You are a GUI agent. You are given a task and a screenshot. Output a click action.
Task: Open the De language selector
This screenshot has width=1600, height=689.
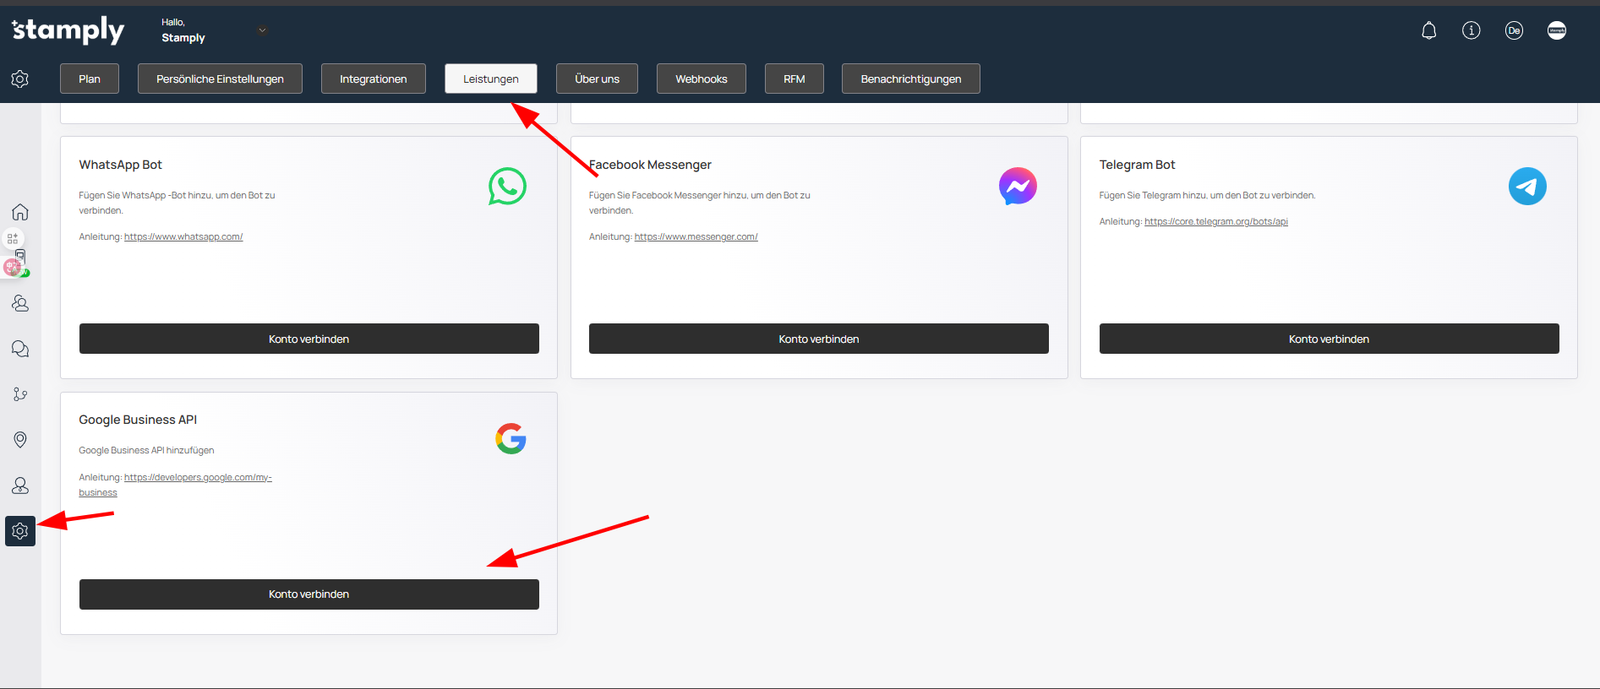[1514, 31]
